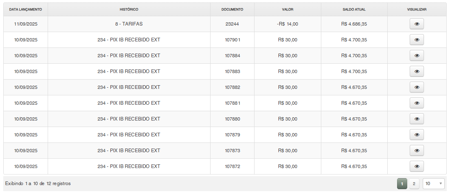Sort by Documento column header
Viewport: 450px width, 194px height.
point(232,9)
